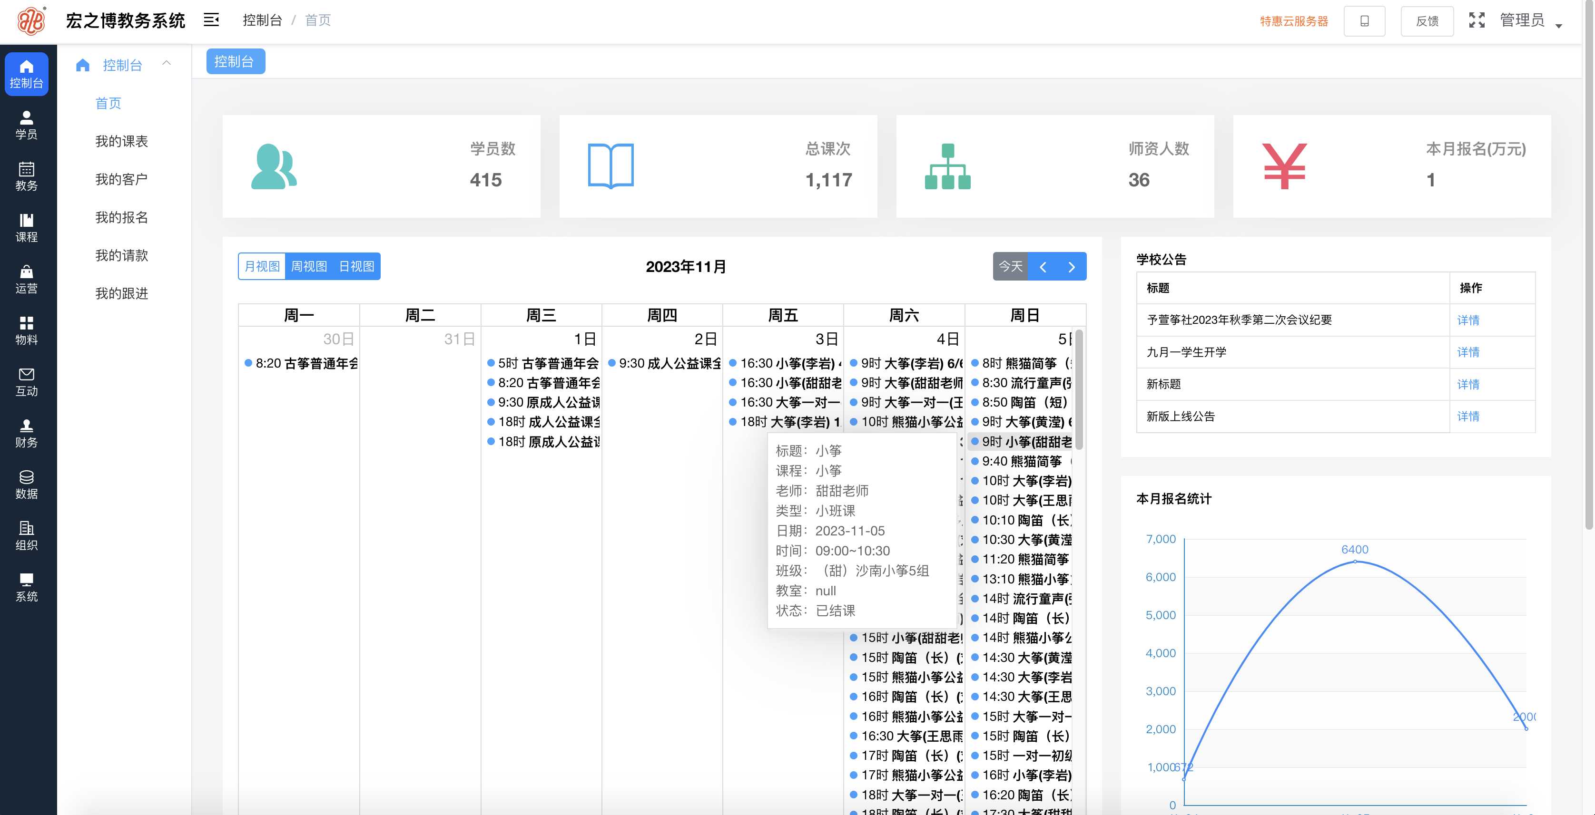This screenshot has width=1595, height=815.
Task: Open Wednesday event 5时 古筝普通年会
Action: [x=543, y=363]
